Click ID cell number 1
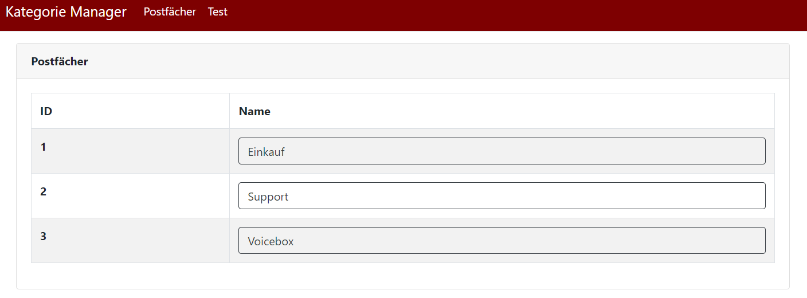This screenshot has height=298, width=807. tap(44, 147)
